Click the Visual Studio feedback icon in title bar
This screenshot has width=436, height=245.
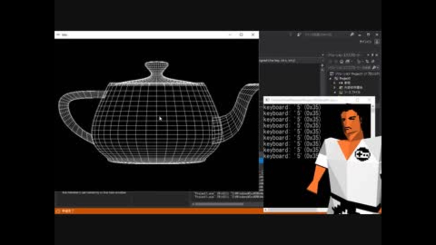(299, 34)
